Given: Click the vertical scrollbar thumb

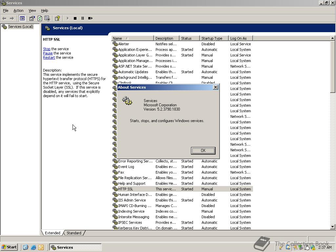Looking at the screenshot, I should coord(333,67).
